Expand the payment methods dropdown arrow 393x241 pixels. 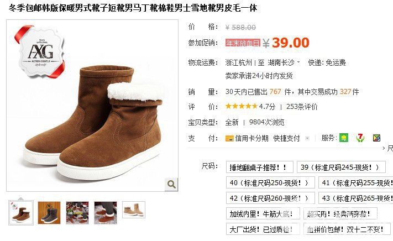point(307,138)
